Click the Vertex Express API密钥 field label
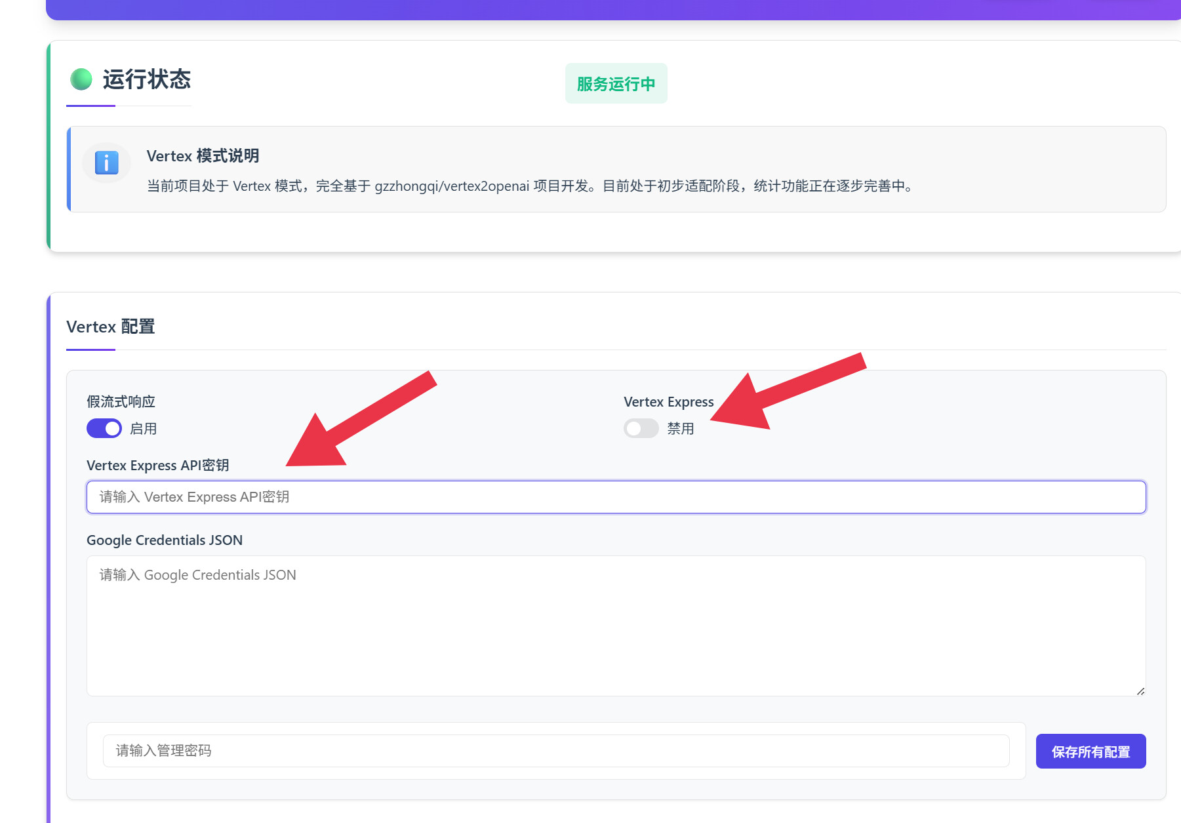 click(157, 466)
